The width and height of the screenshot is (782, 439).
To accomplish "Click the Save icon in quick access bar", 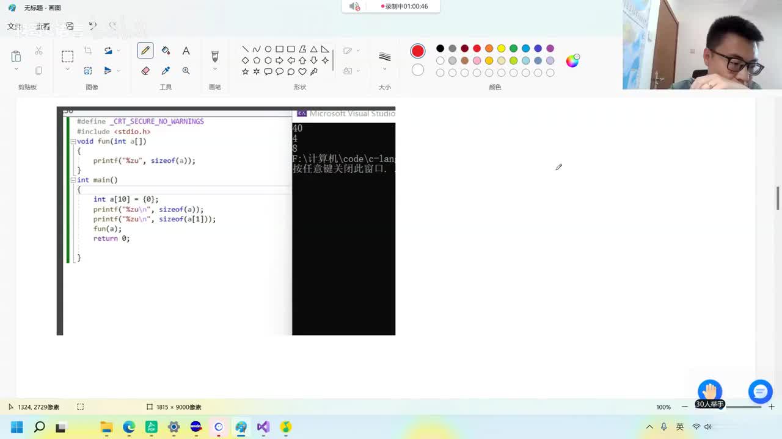I will point(70,26).
